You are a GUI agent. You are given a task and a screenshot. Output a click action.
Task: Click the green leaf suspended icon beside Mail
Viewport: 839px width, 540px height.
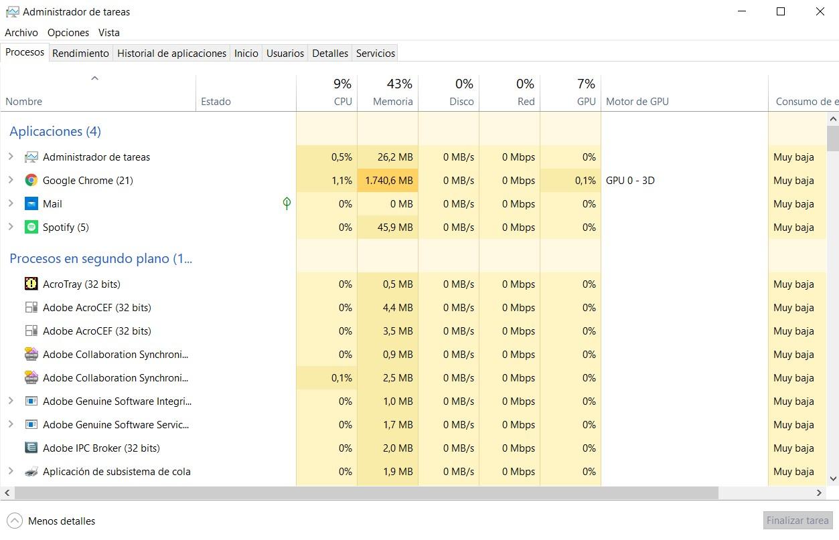287,203
